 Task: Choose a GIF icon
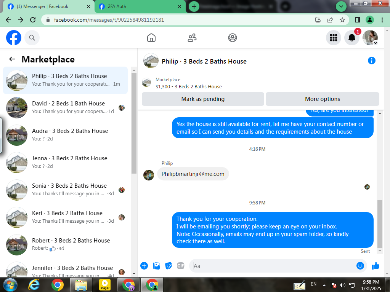click(x=181, y=266)
